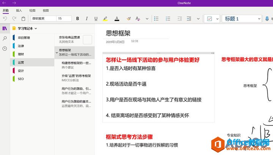Image resolution: width=273 pixels, height=155 pixels.
Task: Collapse the 思想框架 page subpages
Action: pyautogui.click(x=56, y=52)
